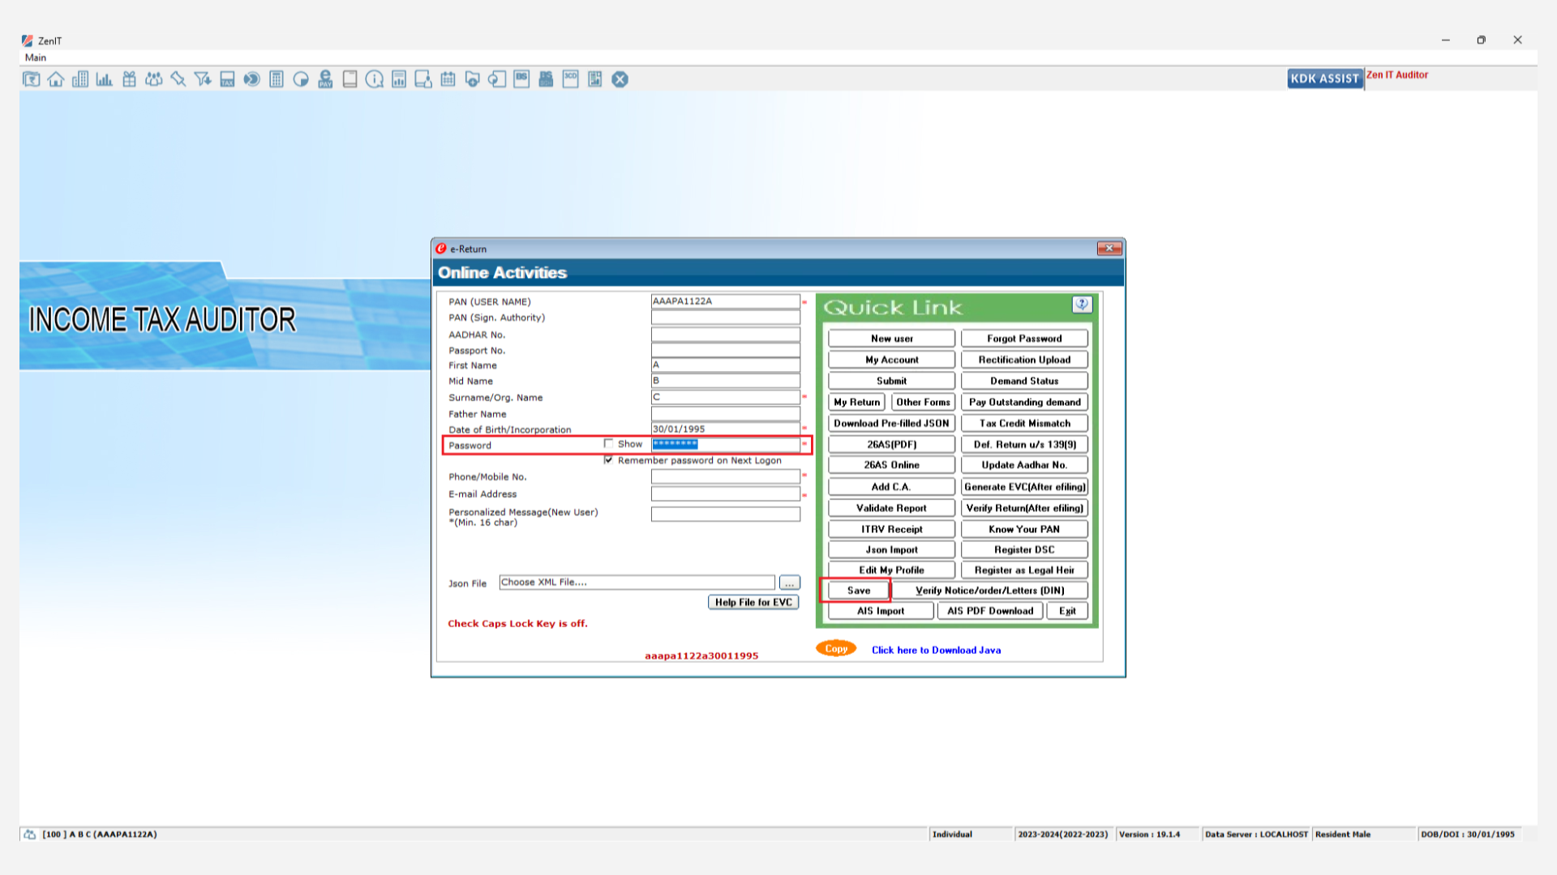Click the coins arrow toolbar icon
1557x875 pixels.
(x=252, y=79)
